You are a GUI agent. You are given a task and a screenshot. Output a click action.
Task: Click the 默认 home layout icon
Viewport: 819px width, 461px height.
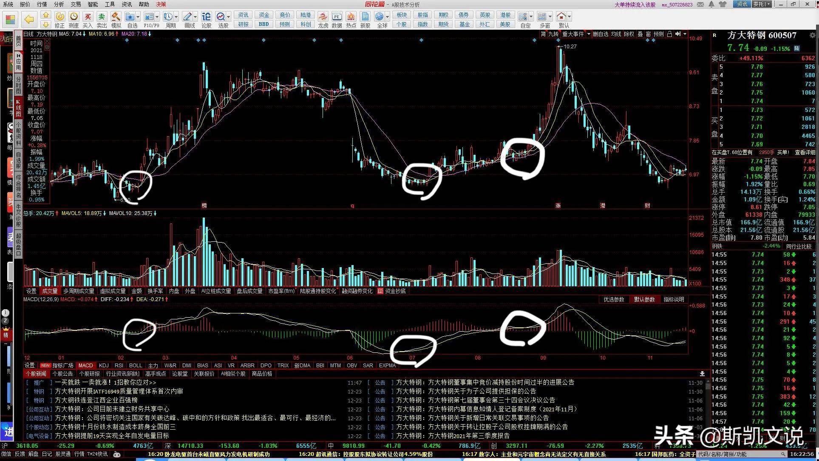point(561,17)
